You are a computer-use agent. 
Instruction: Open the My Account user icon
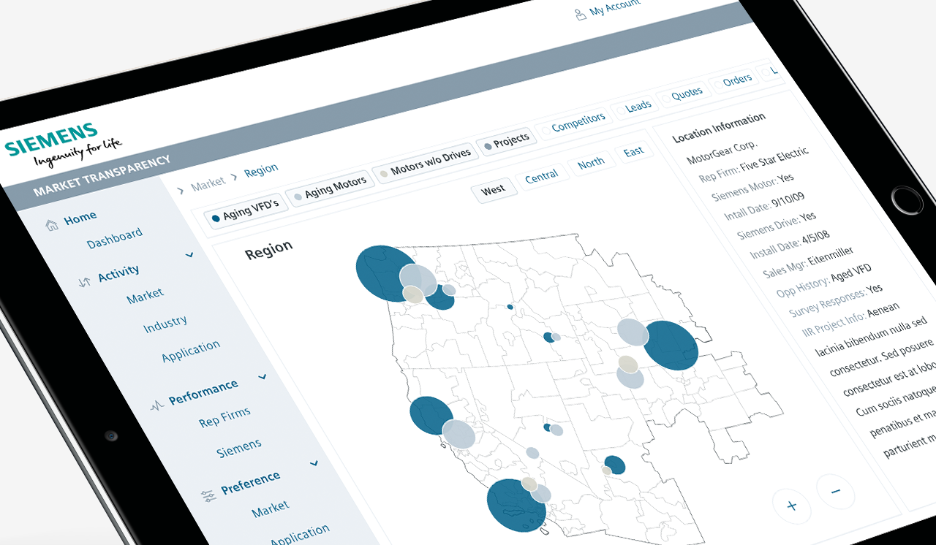[581, 14]
